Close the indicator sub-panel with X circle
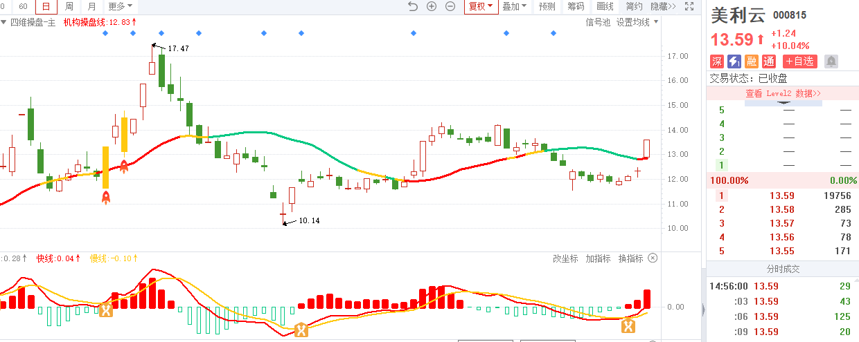The height and width of the screenshot is (342, 859). point(653,258)
